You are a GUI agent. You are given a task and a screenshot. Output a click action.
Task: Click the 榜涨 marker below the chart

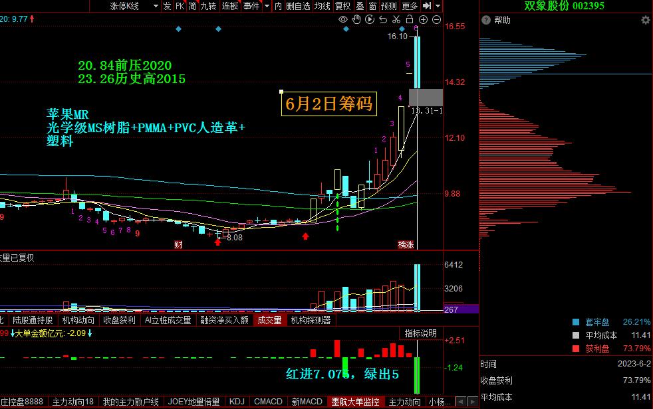point(406,244)
